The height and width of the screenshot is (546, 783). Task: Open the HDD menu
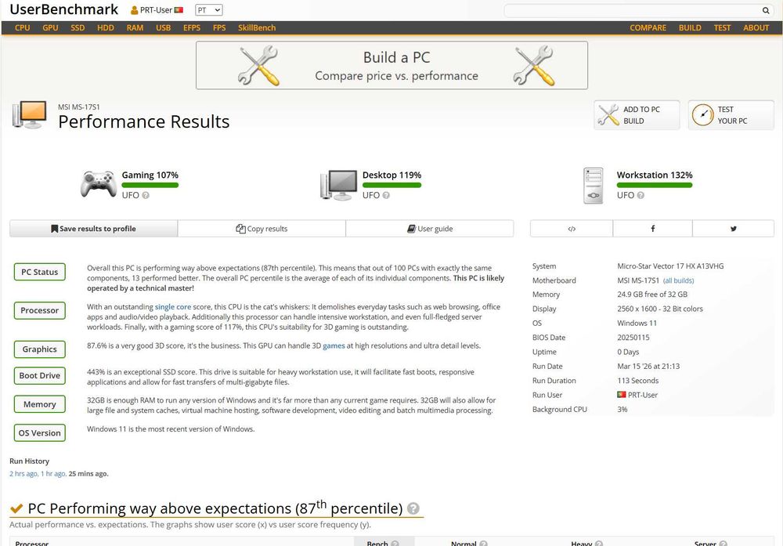106,28
